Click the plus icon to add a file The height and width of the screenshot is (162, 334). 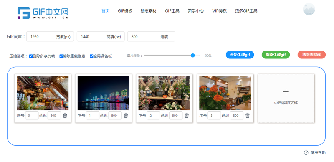coord(286,92)
